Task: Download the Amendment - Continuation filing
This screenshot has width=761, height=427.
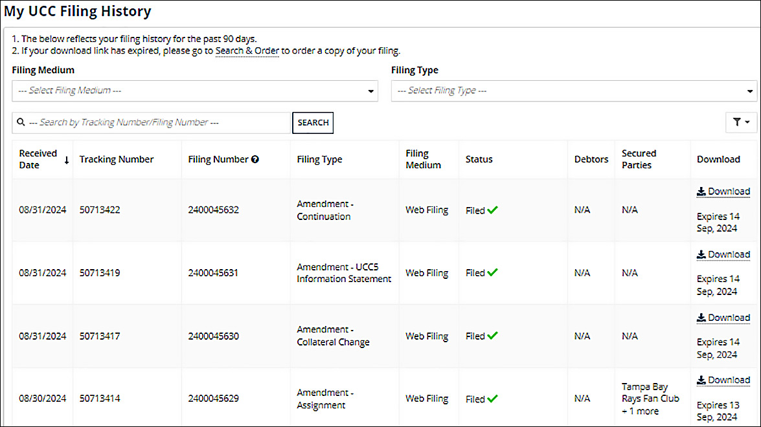Action: pyautogui.click(x=723, y=192)
